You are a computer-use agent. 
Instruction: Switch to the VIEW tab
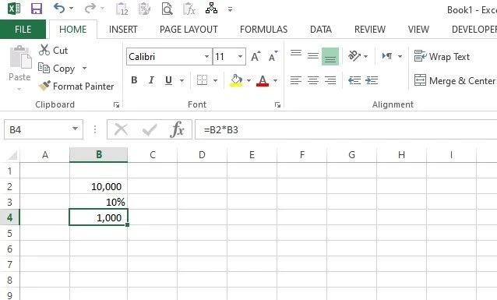click(418, 29)
